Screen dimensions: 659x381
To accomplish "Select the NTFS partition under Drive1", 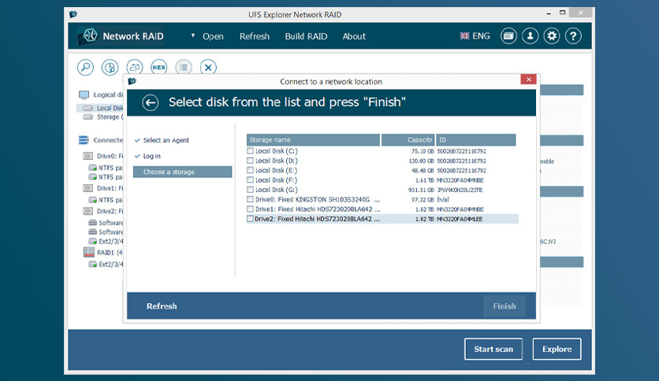I will pos(110,200).
